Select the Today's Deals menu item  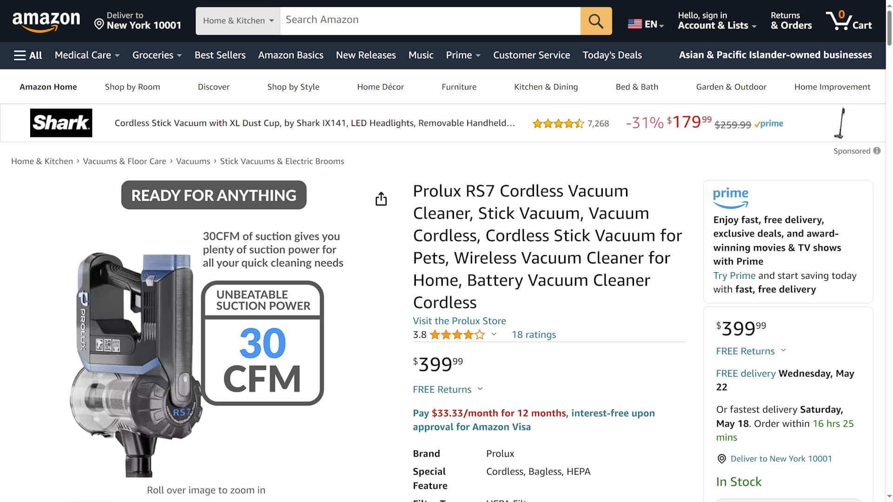(x=612, y=55)
